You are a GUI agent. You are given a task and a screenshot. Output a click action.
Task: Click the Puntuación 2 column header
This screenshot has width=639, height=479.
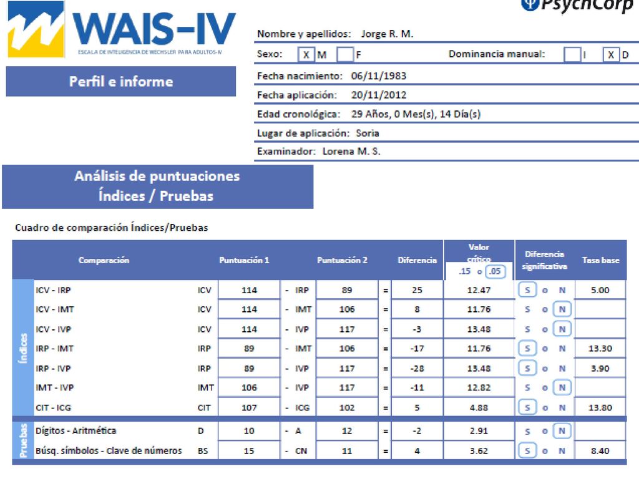click(343, 260)
